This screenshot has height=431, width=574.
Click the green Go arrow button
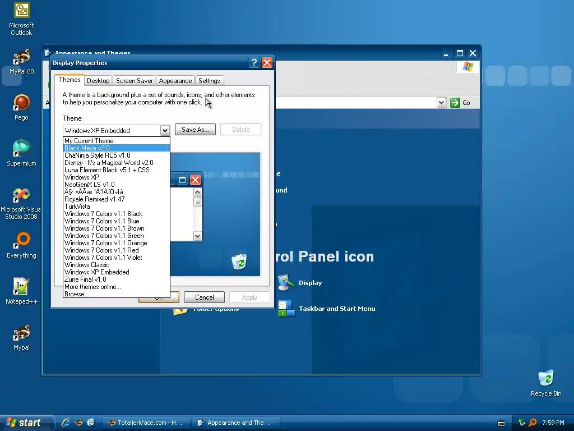coord(455,103)
